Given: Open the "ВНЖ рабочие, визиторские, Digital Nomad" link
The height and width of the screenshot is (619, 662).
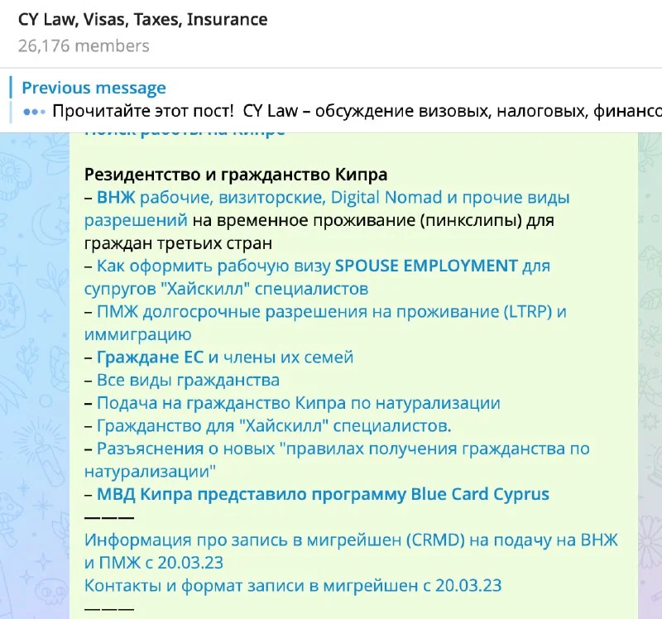Looking at the screenshot, I should 333,198.
